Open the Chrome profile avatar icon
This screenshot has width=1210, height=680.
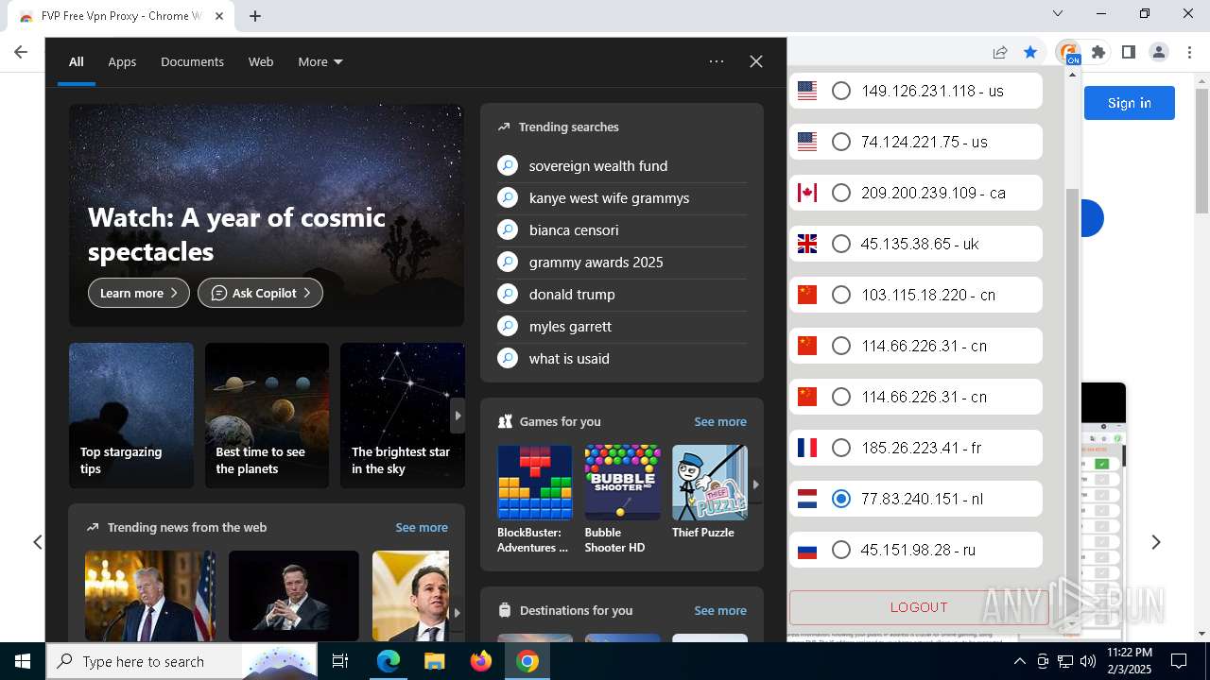(1159, 53)
